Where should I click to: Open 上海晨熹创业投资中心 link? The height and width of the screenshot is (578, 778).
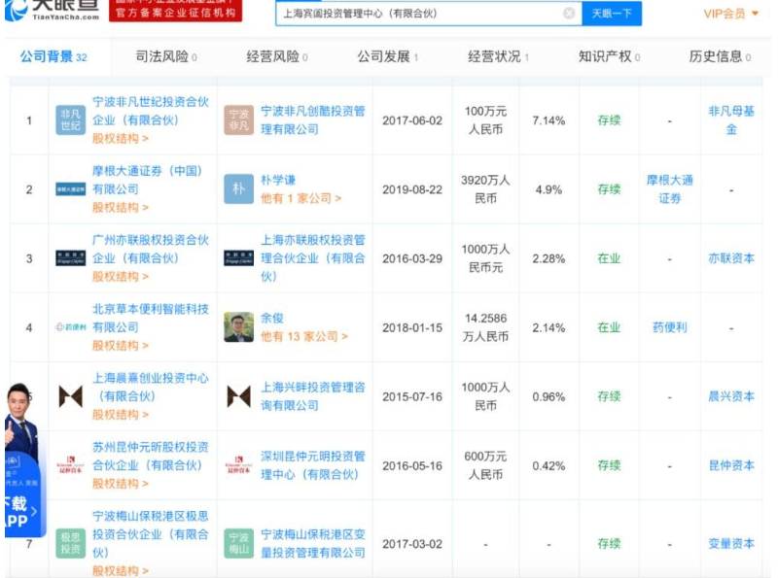click(151, 387)
